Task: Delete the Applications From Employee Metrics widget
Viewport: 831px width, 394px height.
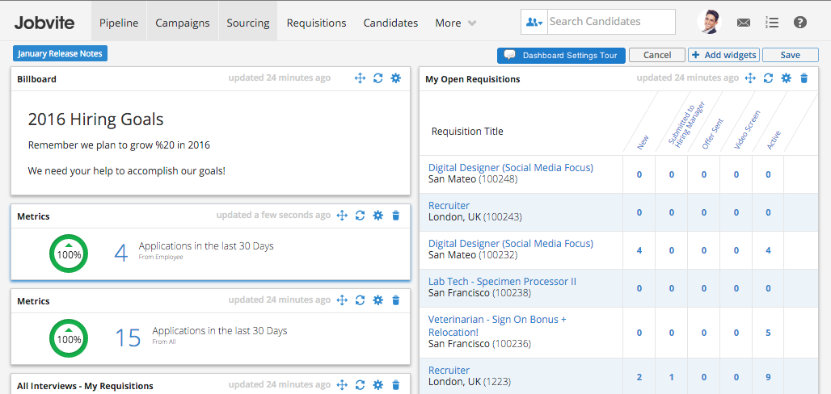Action: pyautogui.click(x=395, y=216)
